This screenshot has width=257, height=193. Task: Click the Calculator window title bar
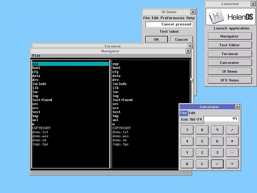pos(207,107)
